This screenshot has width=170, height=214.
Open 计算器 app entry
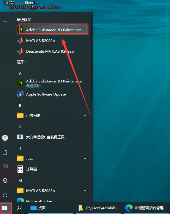pos(52,169)
